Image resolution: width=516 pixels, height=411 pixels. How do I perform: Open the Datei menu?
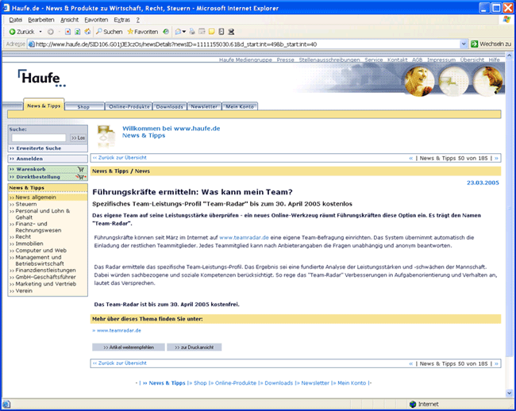pyautogui.click(x=15, y=20)
